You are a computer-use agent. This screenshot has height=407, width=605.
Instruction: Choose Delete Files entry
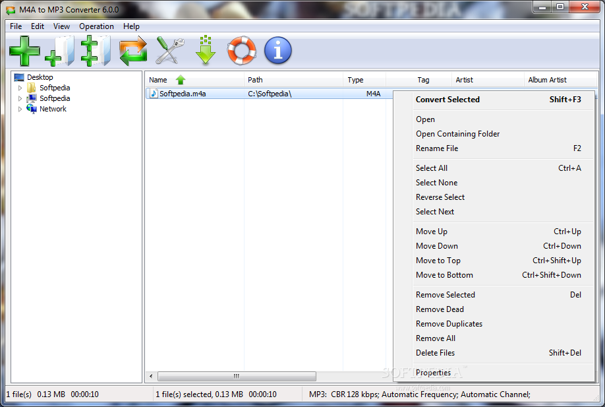click(x=494, y=353)
